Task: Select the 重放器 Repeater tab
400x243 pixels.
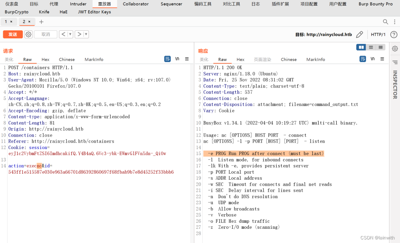Action: (x=105, y=4)
